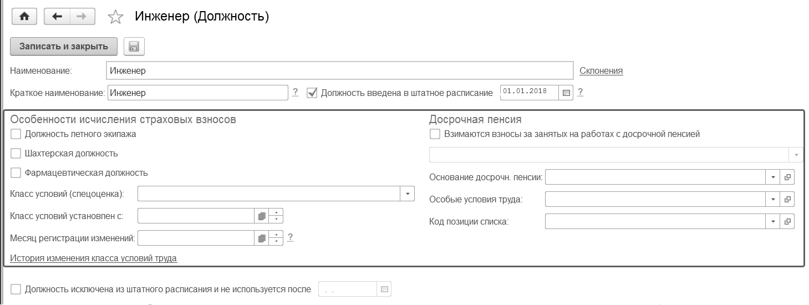809x305 pixels.
Task: Tick the 'Шахтерская должность' checkbox
Action: tap(16, 154)
